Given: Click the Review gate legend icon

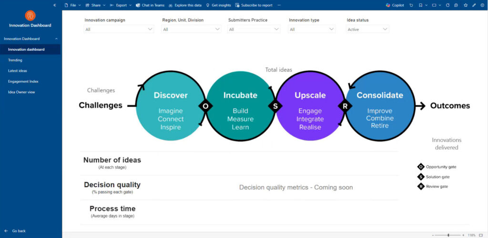Looking at the screenshot, I should click(x=421, y=187).
